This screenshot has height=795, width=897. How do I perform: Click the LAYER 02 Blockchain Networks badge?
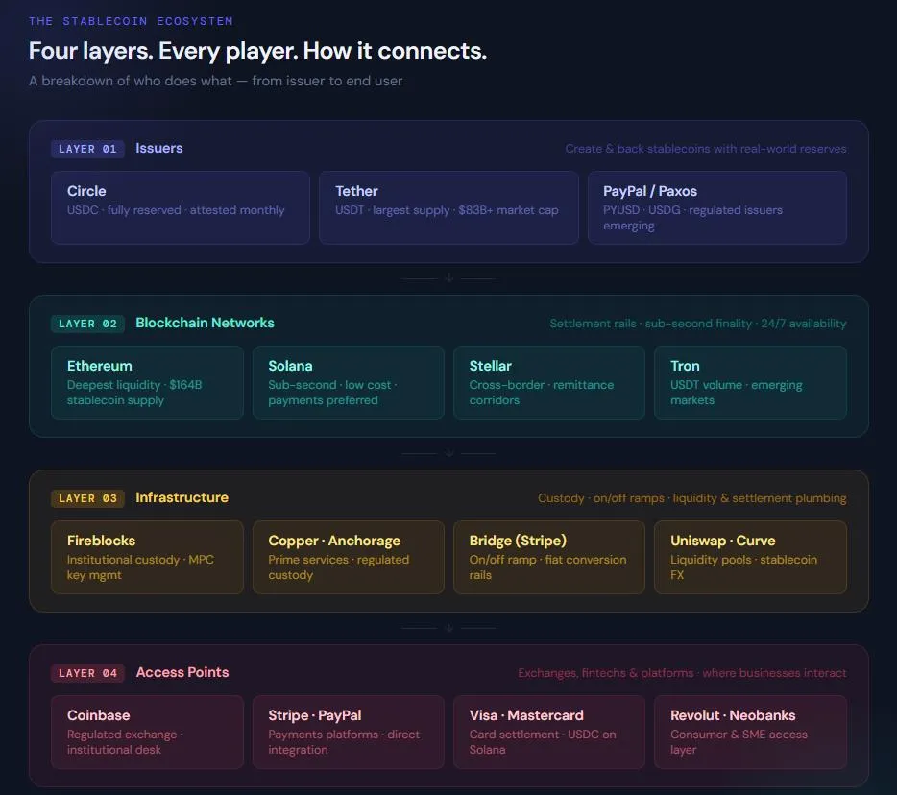click(87, 324)
